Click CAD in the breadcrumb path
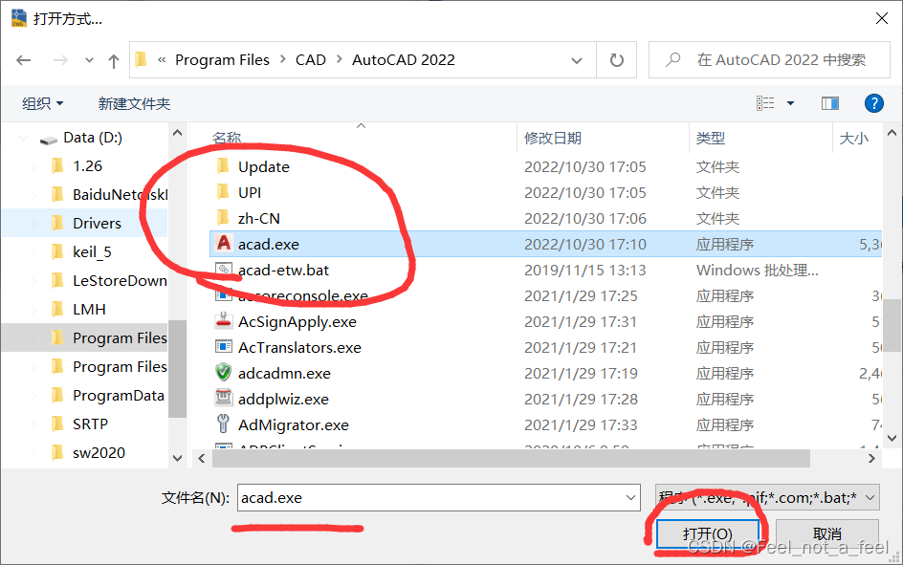 coord(310,60)
